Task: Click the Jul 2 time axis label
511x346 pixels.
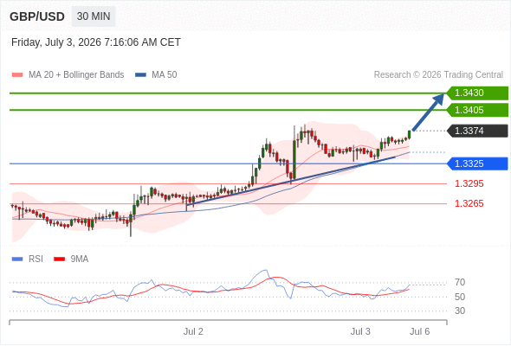Action: [x=193, y=331]
